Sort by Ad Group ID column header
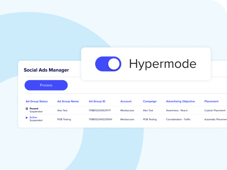 click(x=97, y=101)
